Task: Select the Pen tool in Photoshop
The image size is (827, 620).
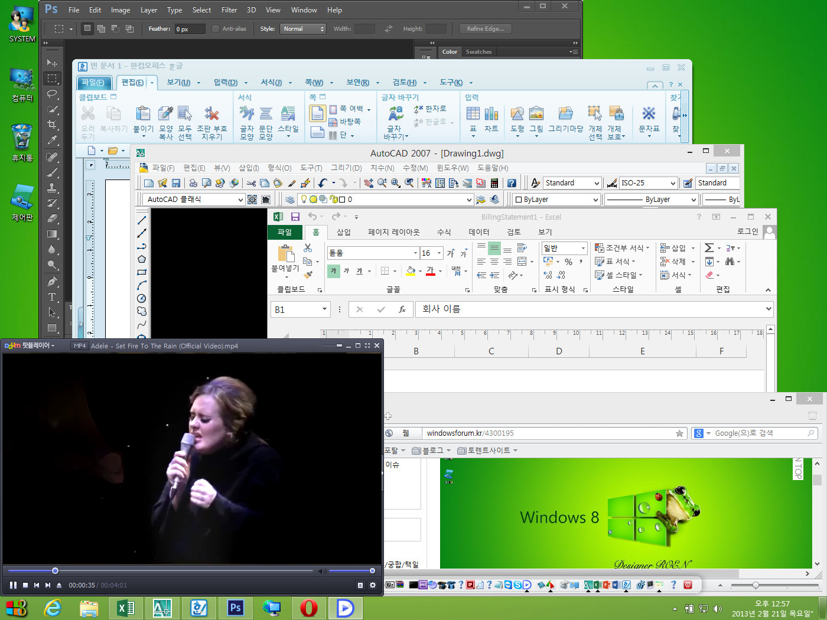Action: (52, 282)
